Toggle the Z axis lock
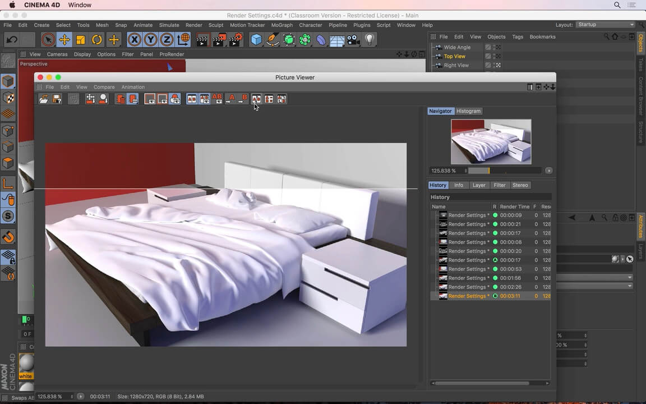646x404 pixels. point(166,39)
